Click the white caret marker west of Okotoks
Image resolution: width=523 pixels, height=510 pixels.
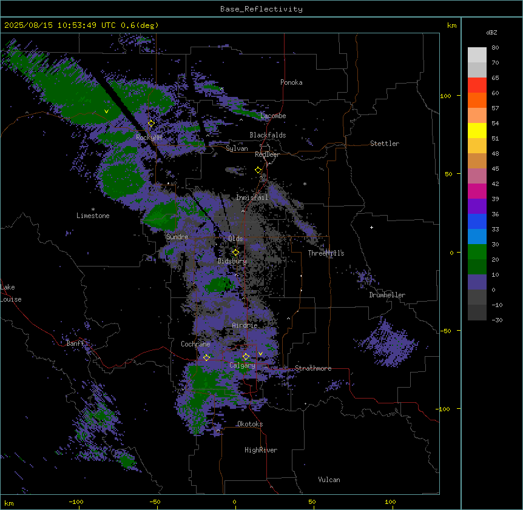(x=218, y=431)
